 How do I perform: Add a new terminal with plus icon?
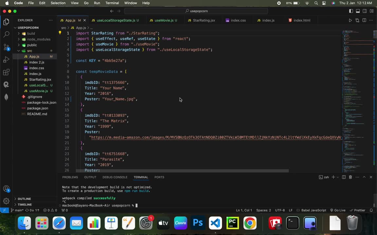(333, 177)
